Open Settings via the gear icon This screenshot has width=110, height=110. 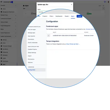[1, 40]
